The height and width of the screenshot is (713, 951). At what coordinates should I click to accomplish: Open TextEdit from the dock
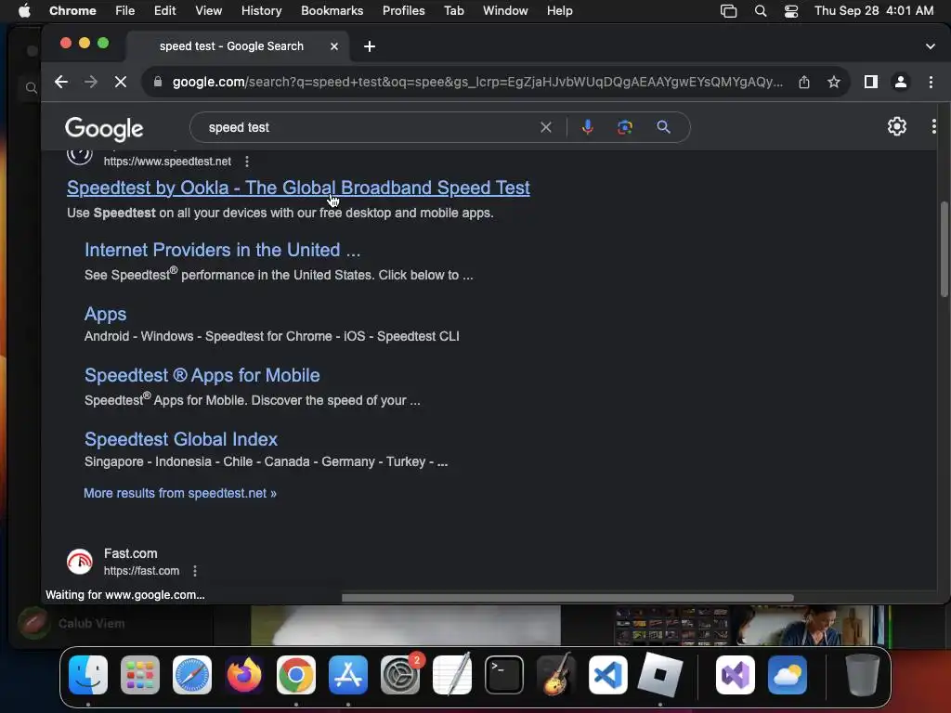(x=452, y=674)
